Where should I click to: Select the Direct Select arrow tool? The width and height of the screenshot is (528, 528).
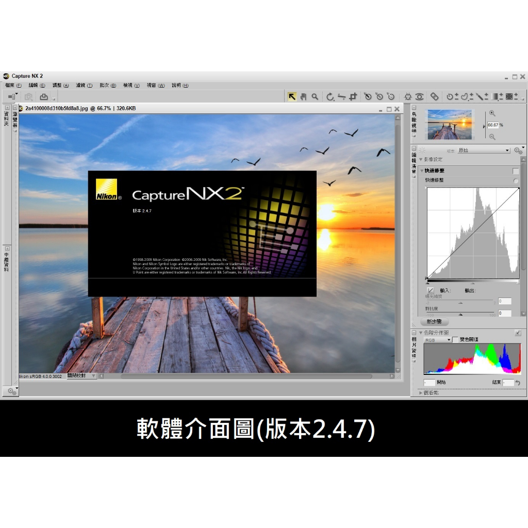(x=292, y=97)
